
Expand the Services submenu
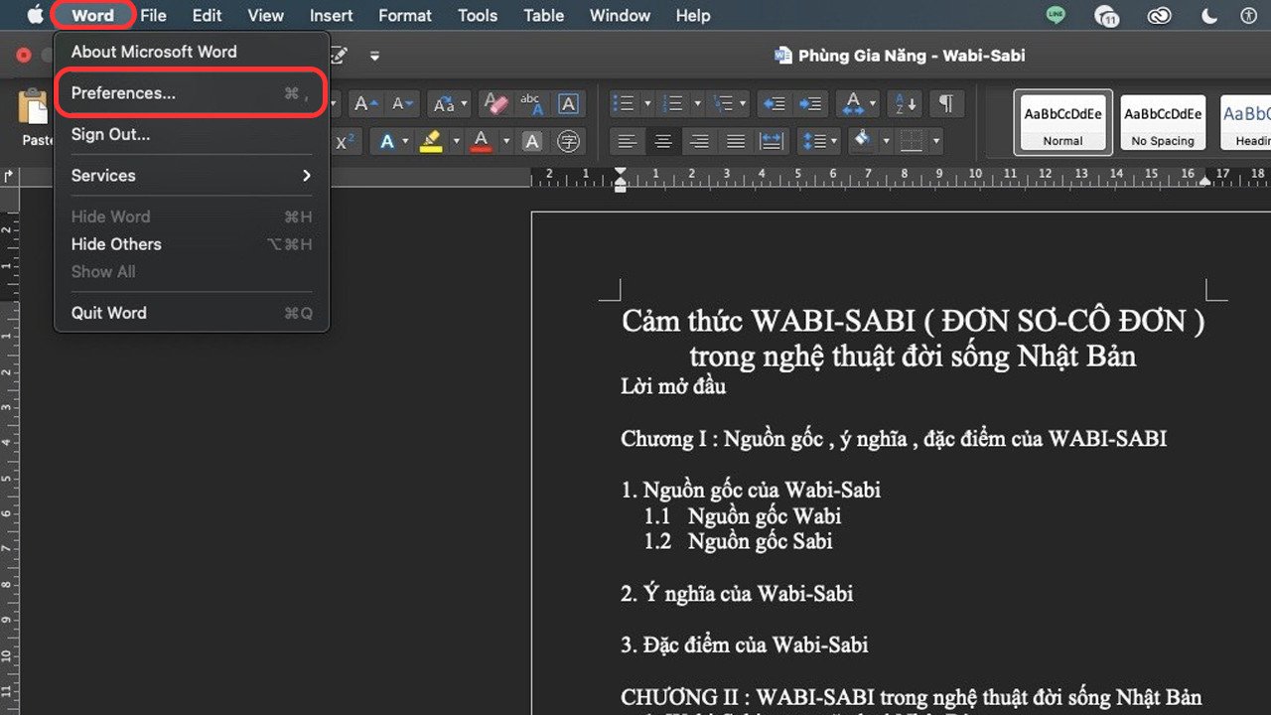coord(192,176)
